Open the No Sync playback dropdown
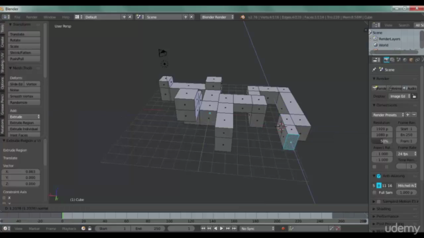 click(257, 229)
